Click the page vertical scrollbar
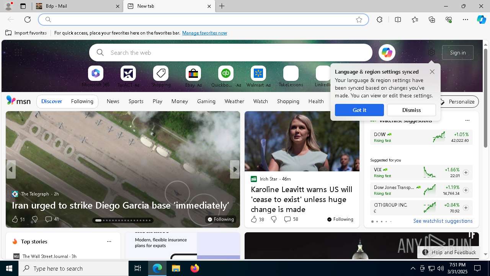This screenshot has height=276, width=490. tap(485, 98)
